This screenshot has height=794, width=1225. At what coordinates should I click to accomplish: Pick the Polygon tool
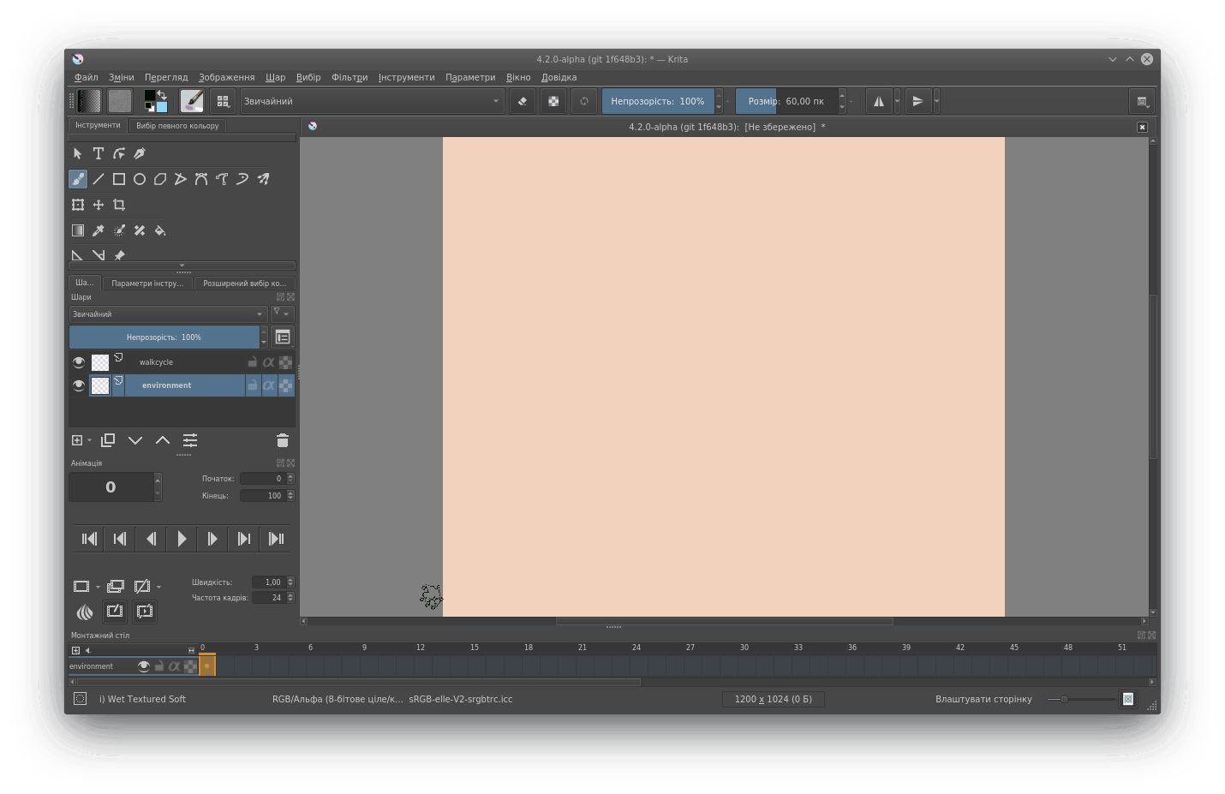pyautogui.click(x=160, y=179)
